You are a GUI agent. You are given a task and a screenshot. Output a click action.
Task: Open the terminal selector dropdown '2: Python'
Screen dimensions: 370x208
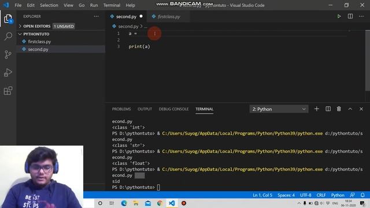tap(279, 109)
